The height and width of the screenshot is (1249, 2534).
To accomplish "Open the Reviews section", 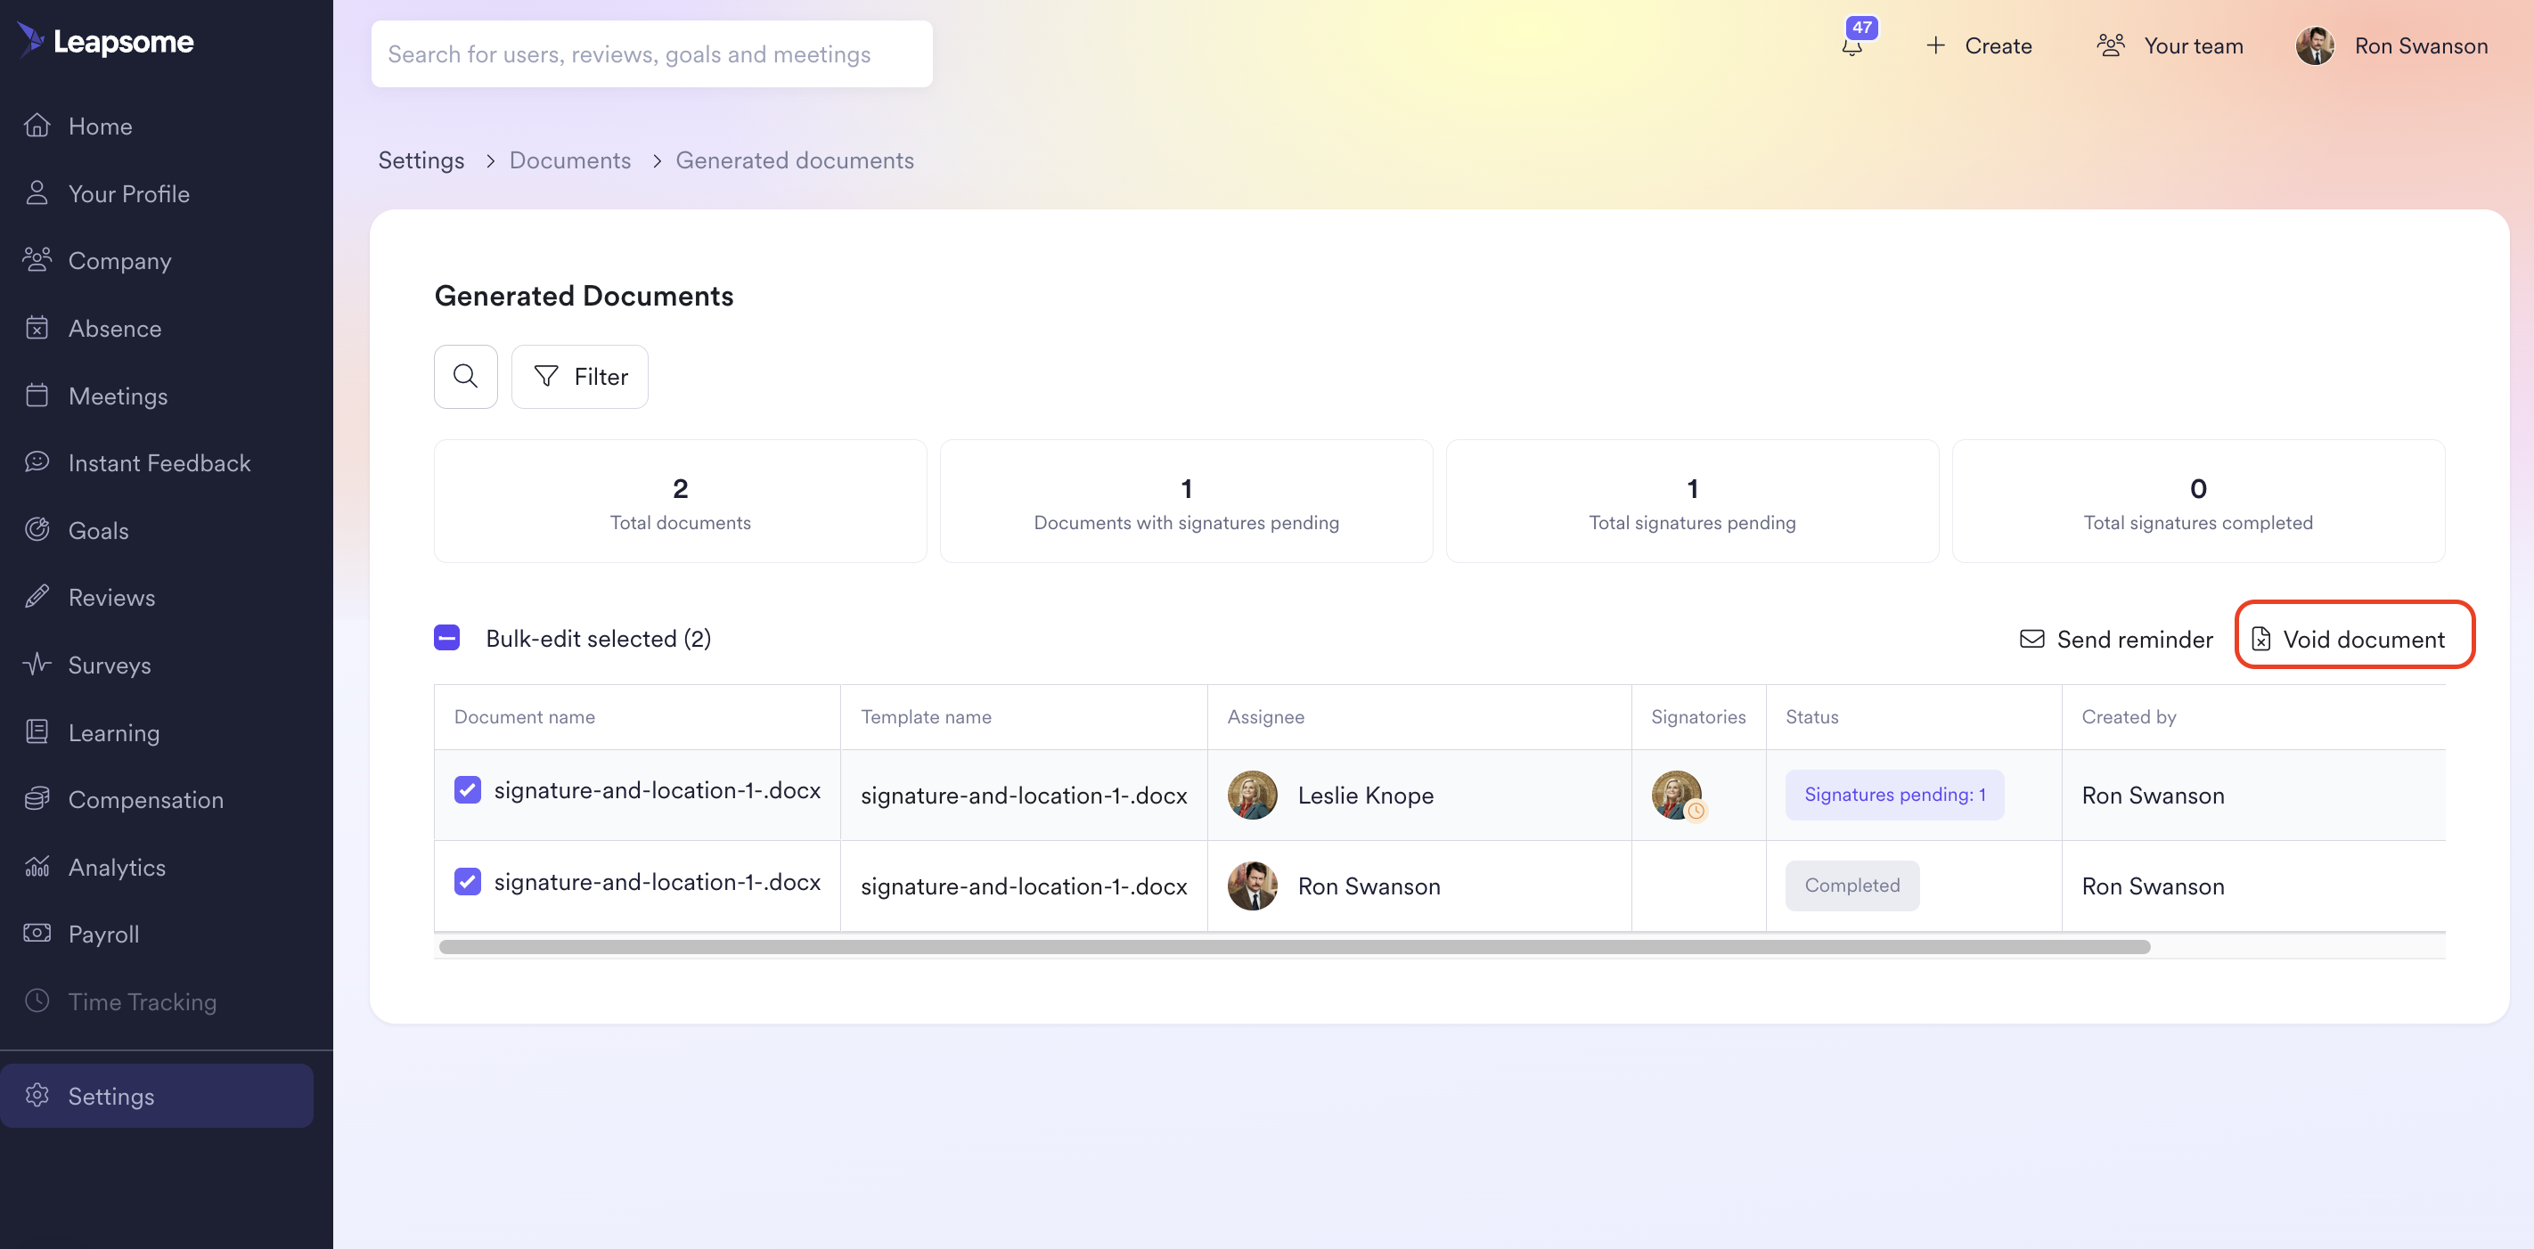I will tap(112, 597).
